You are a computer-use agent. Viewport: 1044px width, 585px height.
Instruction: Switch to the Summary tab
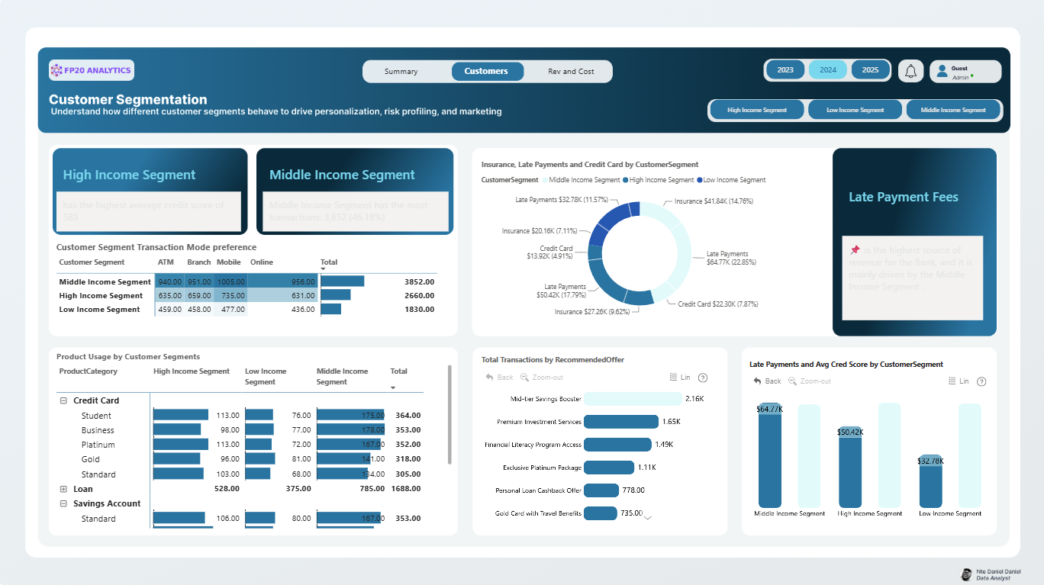[401, 71]
